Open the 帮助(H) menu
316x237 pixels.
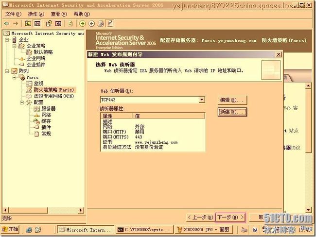[x=82, y=14]
